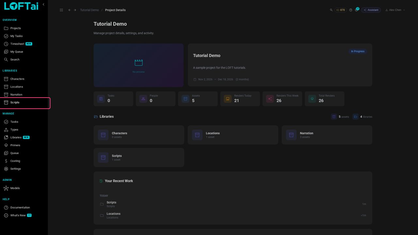Collapse the sidebar with the chevron arrow
The image size is (418, 235).
coord(43,4)
